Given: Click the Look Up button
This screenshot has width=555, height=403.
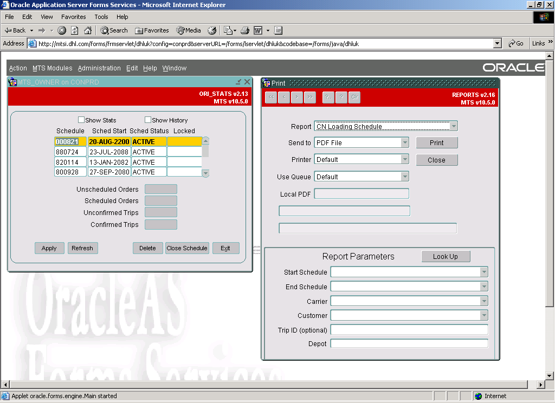Looking at the screenshot, I should (x=446, y=257).
